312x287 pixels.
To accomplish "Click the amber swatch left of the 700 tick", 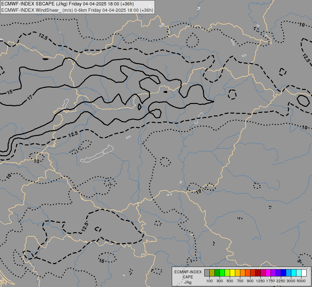I will click(x=237, y=273).
